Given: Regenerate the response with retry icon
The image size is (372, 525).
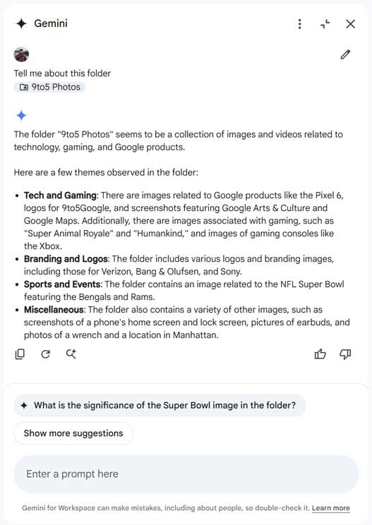Looking at the screenshot, I should click(x=46, y=354).
